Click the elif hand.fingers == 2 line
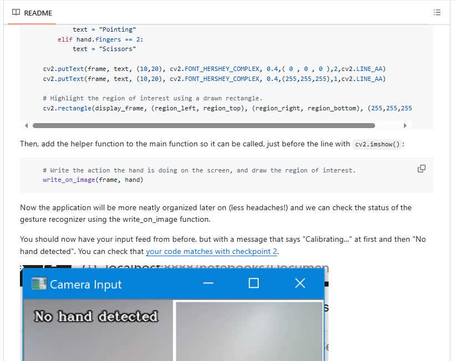The image size is (456, 361). 100,39
